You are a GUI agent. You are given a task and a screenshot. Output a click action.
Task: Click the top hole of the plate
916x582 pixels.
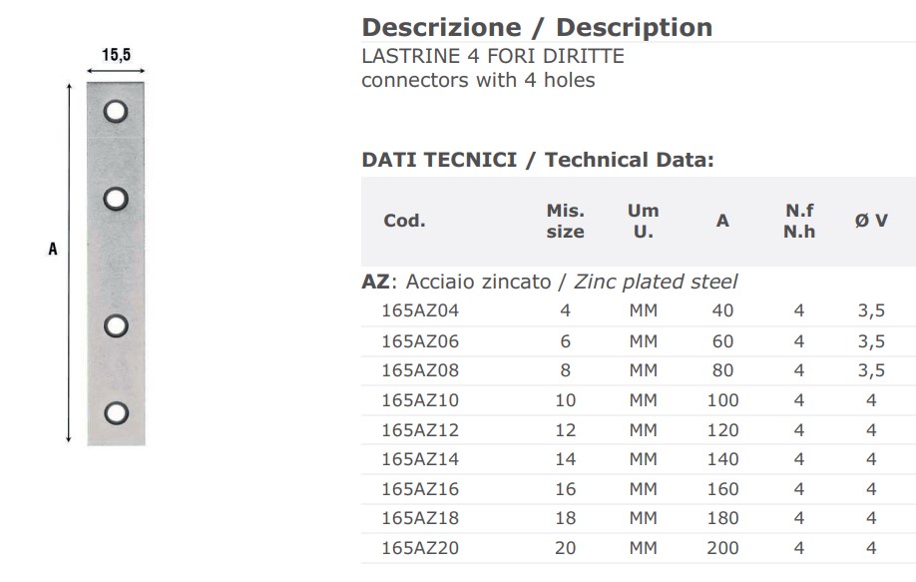click(116, 111)
